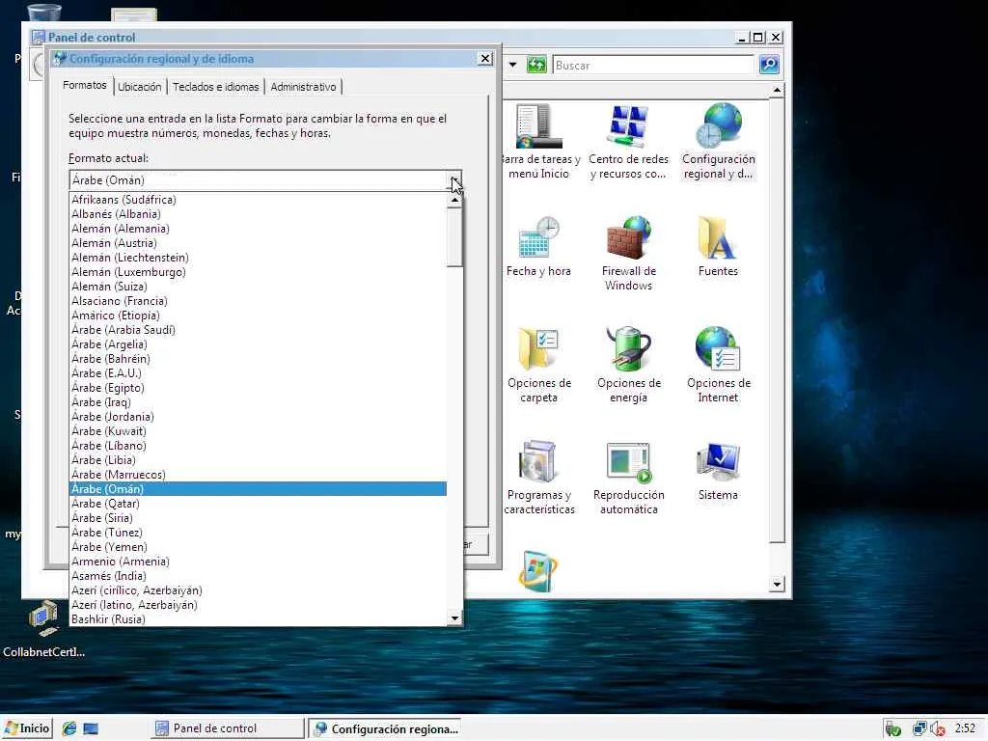Switch to the Formatos tab

click(85, 85)
